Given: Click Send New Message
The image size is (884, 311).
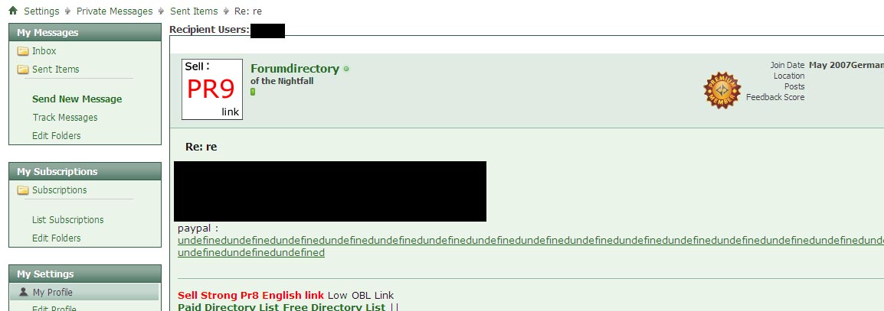Looking at the screenshot, I should click(77, 99).
